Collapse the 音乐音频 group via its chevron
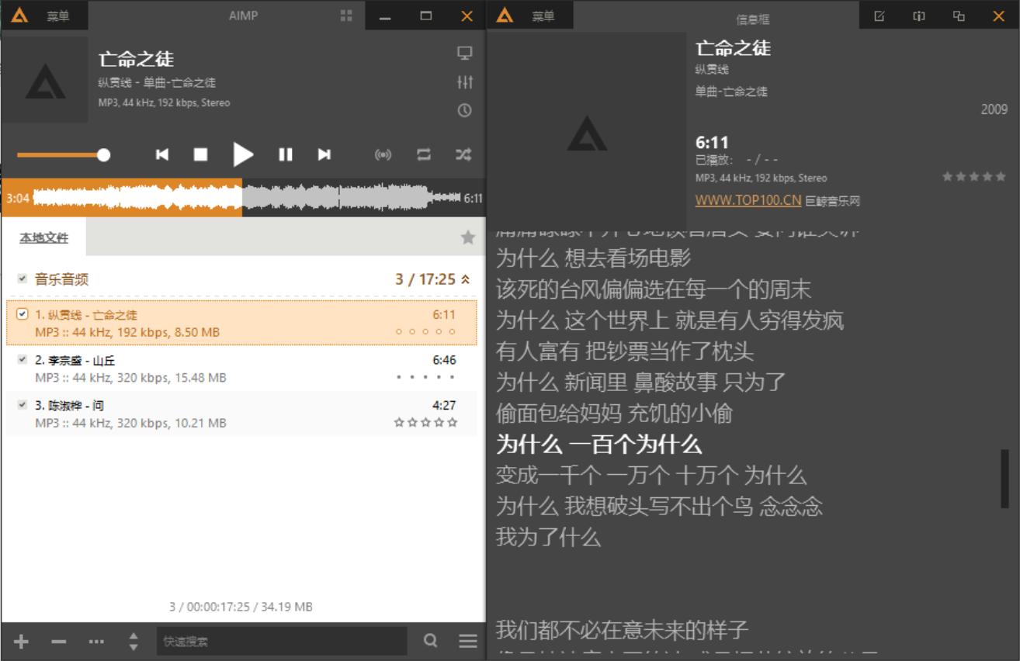Viewport: 1020px width, 661px height. click(x=465, y=280)
